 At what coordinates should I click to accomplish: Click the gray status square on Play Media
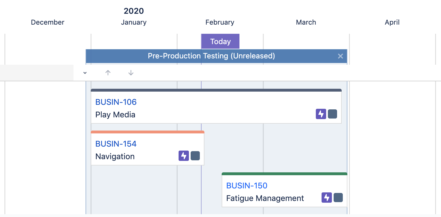[332, 114]
